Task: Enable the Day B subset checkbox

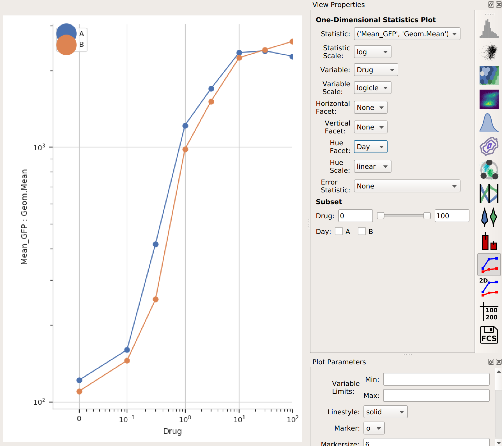Action: coord(362,231)
